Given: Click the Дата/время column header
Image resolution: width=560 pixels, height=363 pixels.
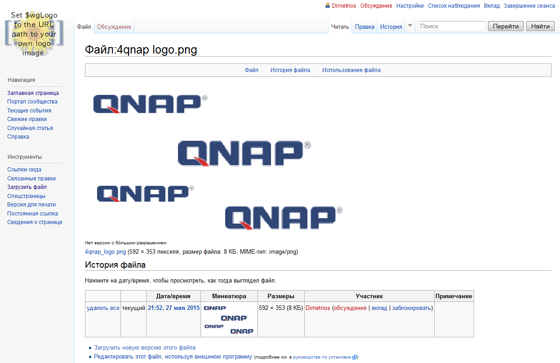Looking at the screenshot, I should (173, 296).
